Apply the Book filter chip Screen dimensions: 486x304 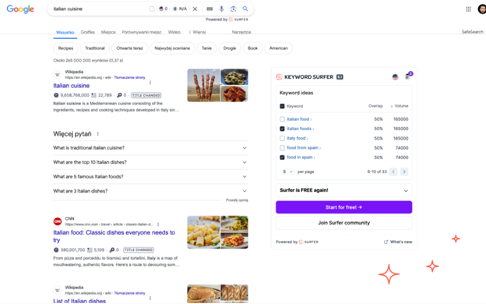(252, 48)
